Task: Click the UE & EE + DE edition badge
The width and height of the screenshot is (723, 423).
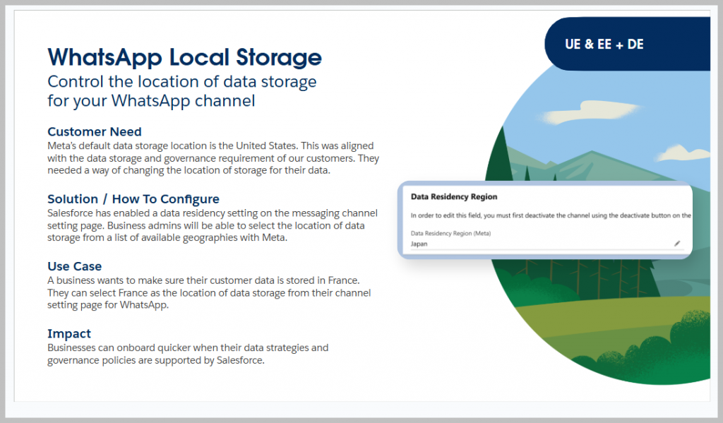Action: [x=604, y=44]
